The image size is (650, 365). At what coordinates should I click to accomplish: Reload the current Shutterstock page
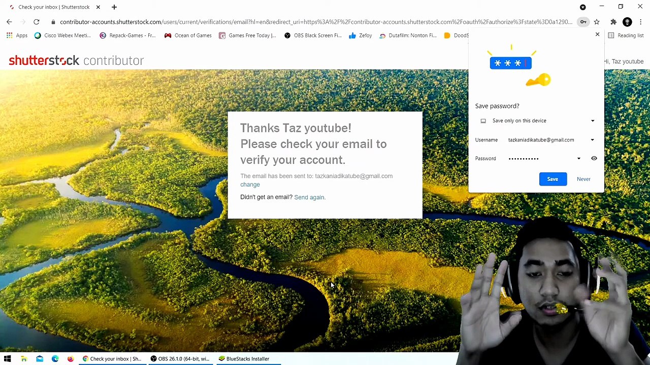[37, 22]
